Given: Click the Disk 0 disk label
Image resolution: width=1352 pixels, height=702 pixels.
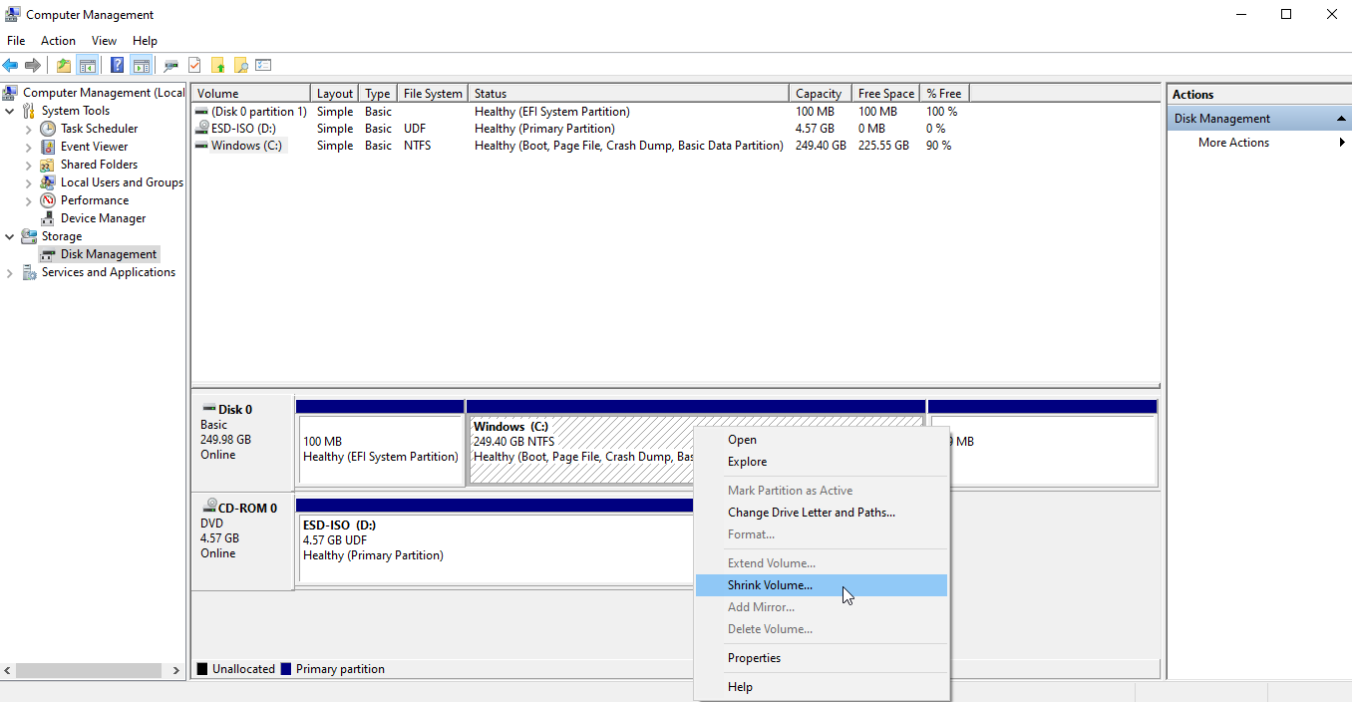Looking at the screenshot, I should (x=242, y=443).
